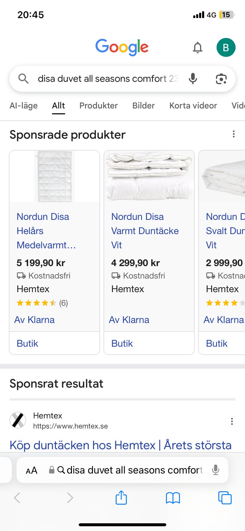
Task: Tap Safari address bar microphone
Action: (216, 470)
